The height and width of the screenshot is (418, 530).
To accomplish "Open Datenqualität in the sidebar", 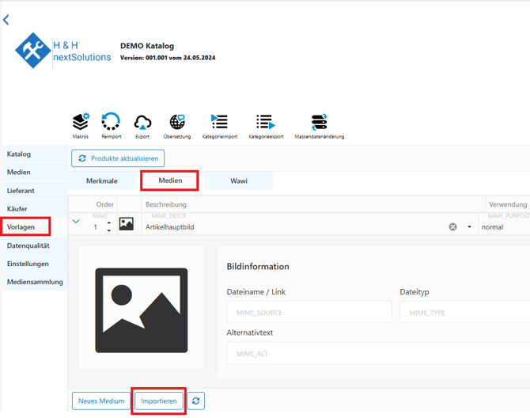I will point(28,245).
